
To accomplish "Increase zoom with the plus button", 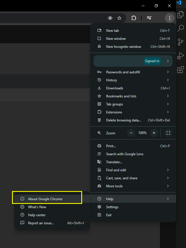I will point(154,133).
